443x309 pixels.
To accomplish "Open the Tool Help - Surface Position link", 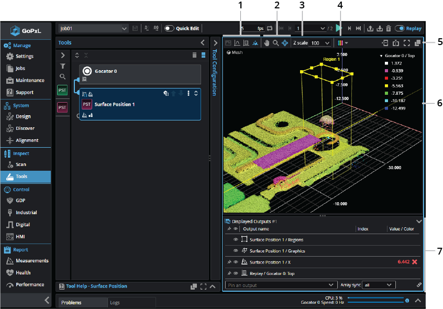I will pos(96,286).
